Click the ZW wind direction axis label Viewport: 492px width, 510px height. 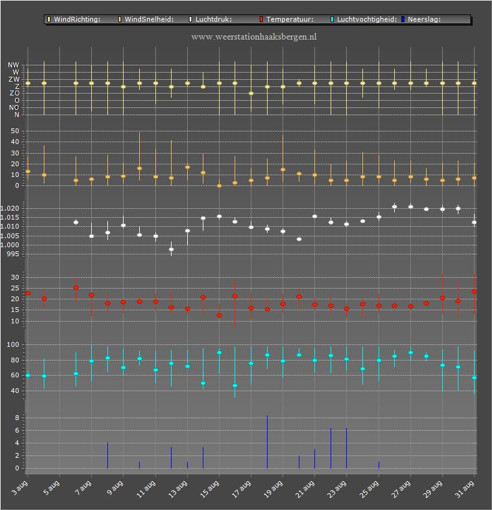[14, 79]
